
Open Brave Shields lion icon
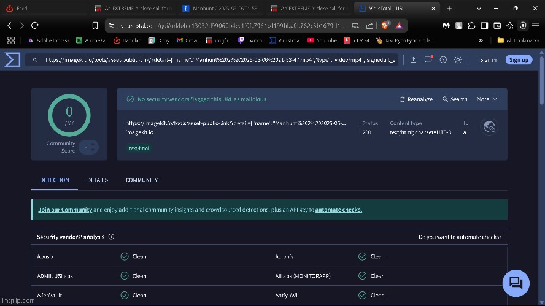385,25
